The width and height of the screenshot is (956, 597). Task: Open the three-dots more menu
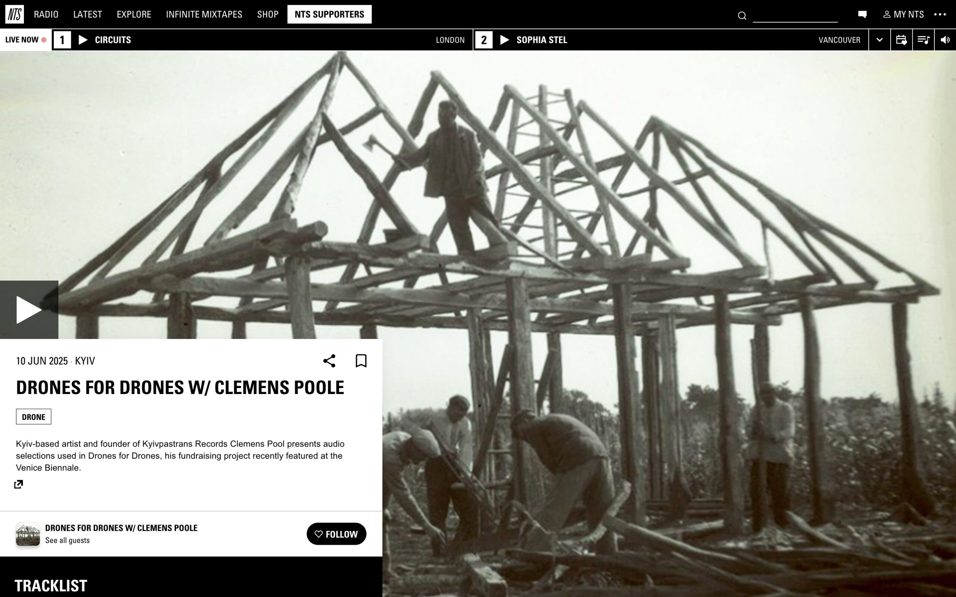point(940,14)
